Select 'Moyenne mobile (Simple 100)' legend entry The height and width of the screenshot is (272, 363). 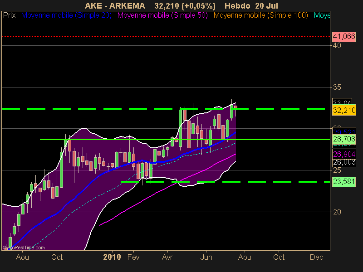260,15
